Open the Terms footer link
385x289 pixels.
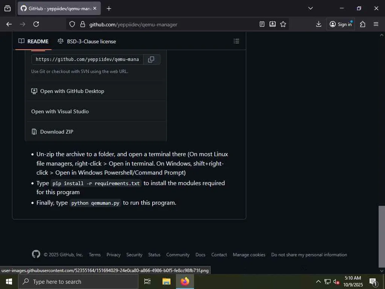click(95, 255)
